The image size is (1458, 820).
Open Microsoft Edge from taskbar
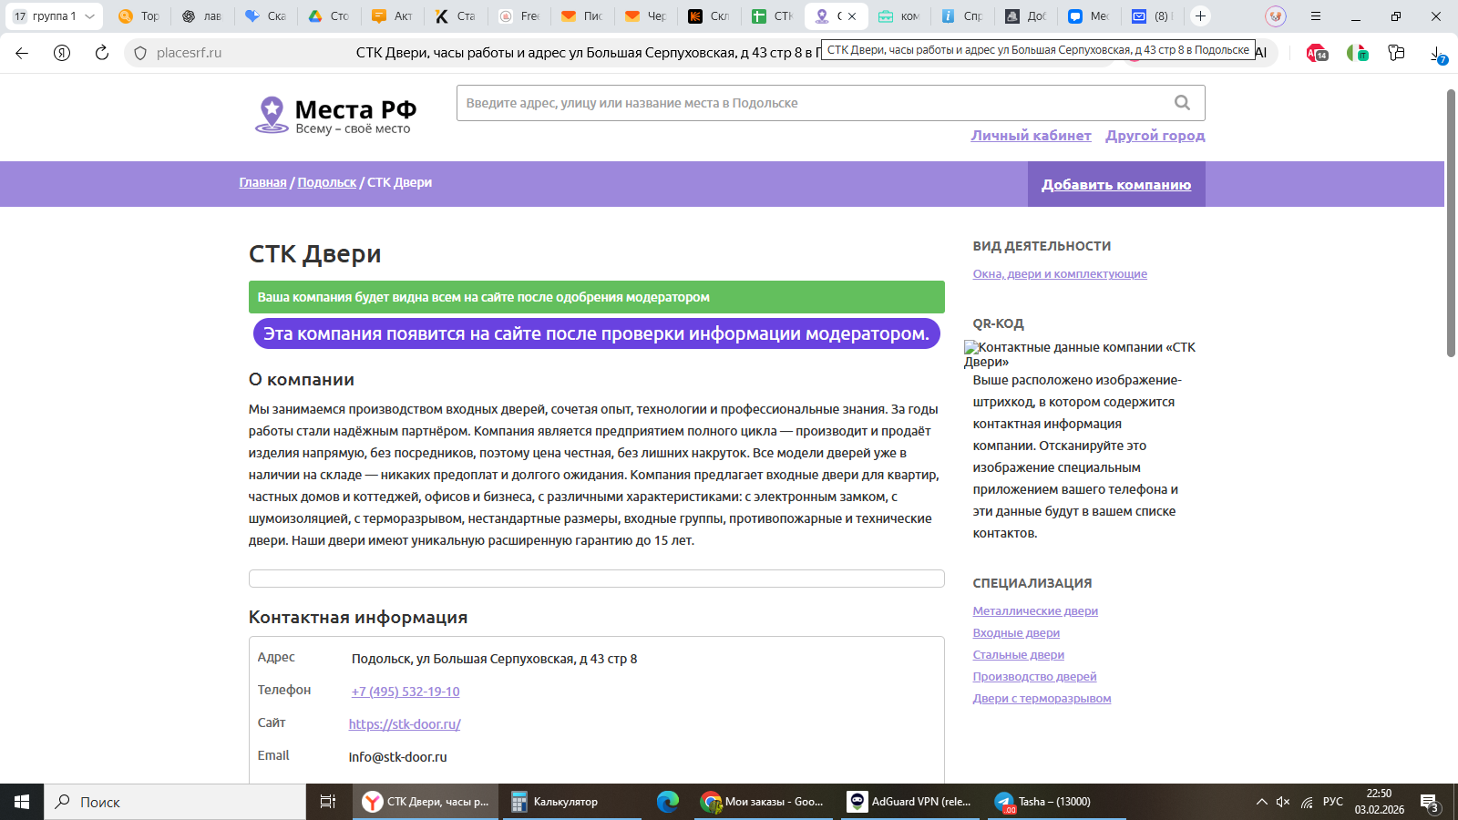coord(668,802)
